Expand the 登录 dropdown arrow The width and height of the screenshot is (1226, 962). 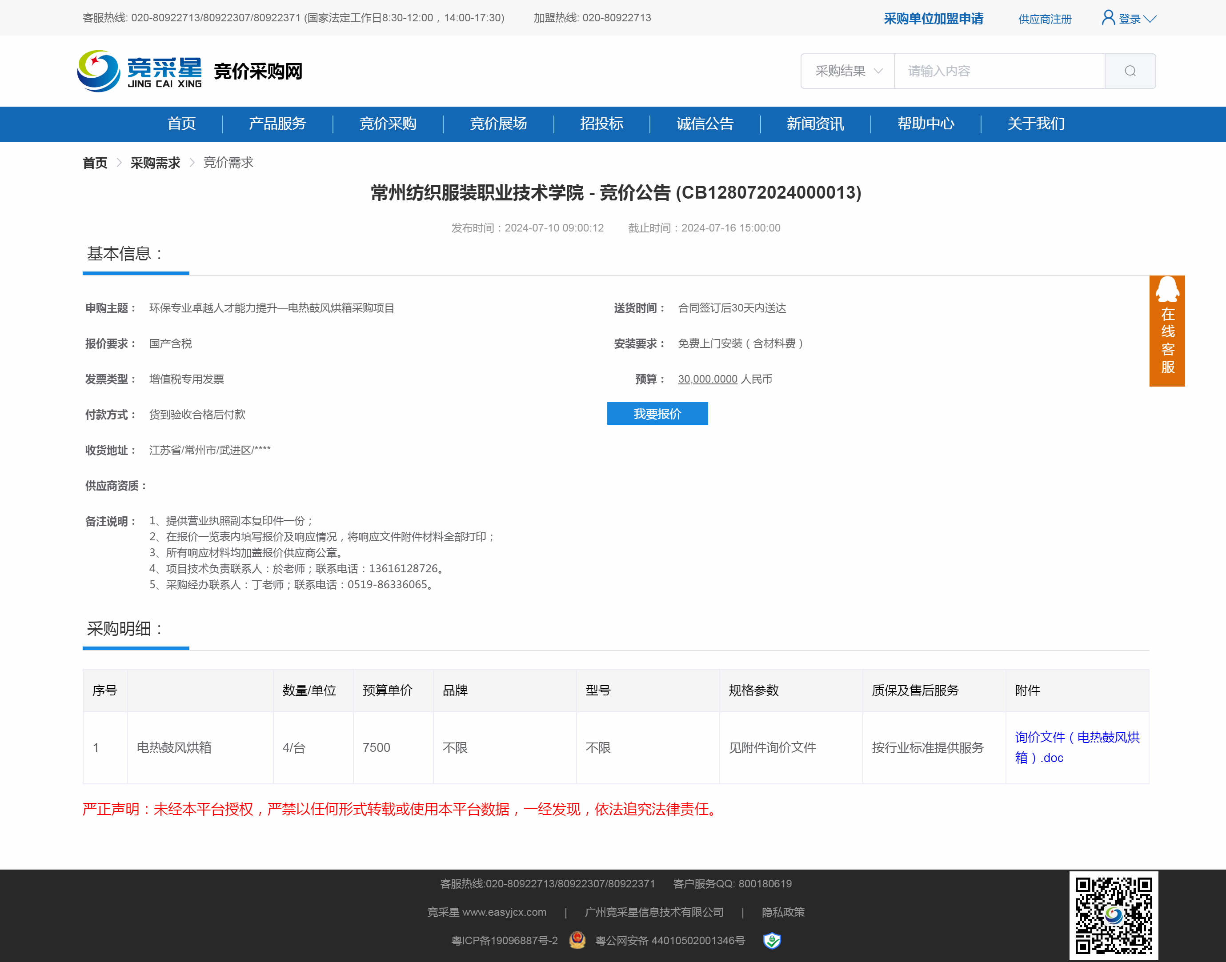tap(1150, 19)
